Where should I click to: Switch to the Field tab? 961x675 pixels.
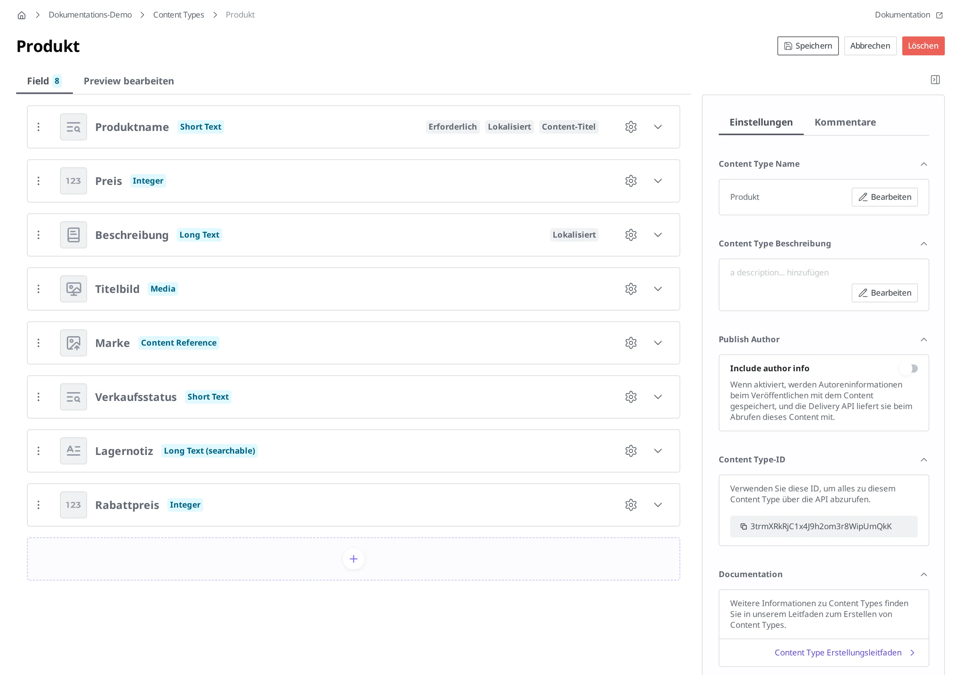(x=44, y=81)
